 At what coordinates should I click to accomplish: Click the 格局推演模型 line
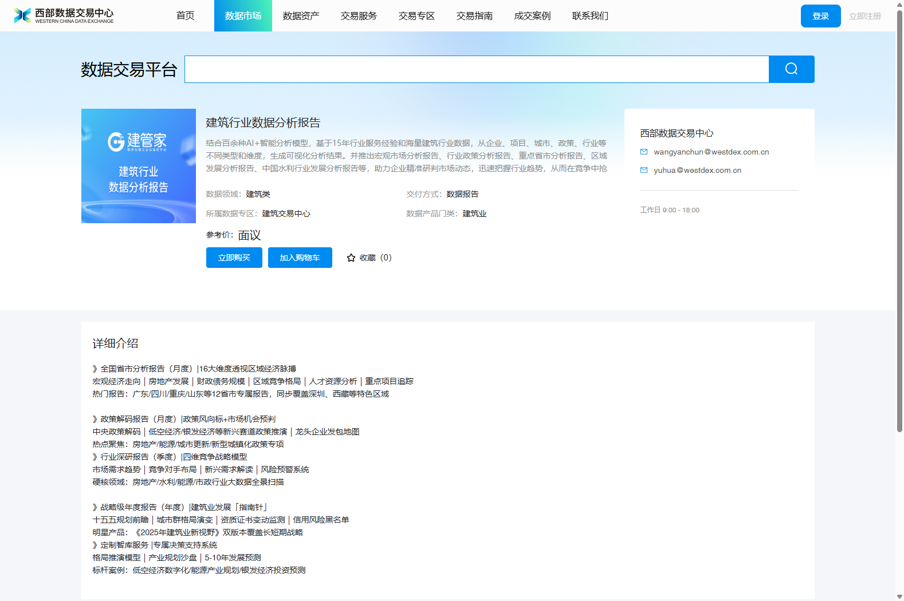[x=176, y=557]
